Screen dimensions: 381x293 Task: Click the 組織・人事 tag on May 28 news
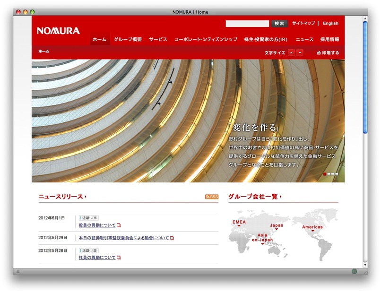[x=89, y=250]
